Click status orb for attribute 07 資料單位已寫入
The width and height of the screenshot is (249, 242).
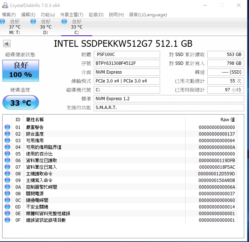(7, 167)
